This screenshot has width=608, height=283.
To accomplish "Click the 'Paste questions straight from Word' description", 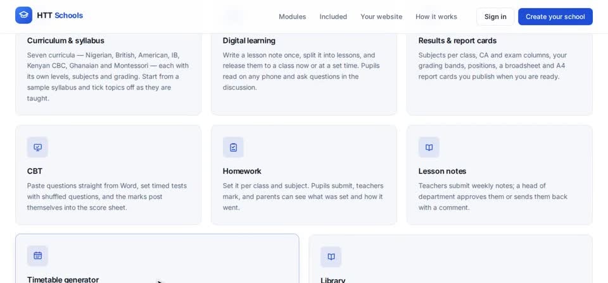I will pos(107,196).
